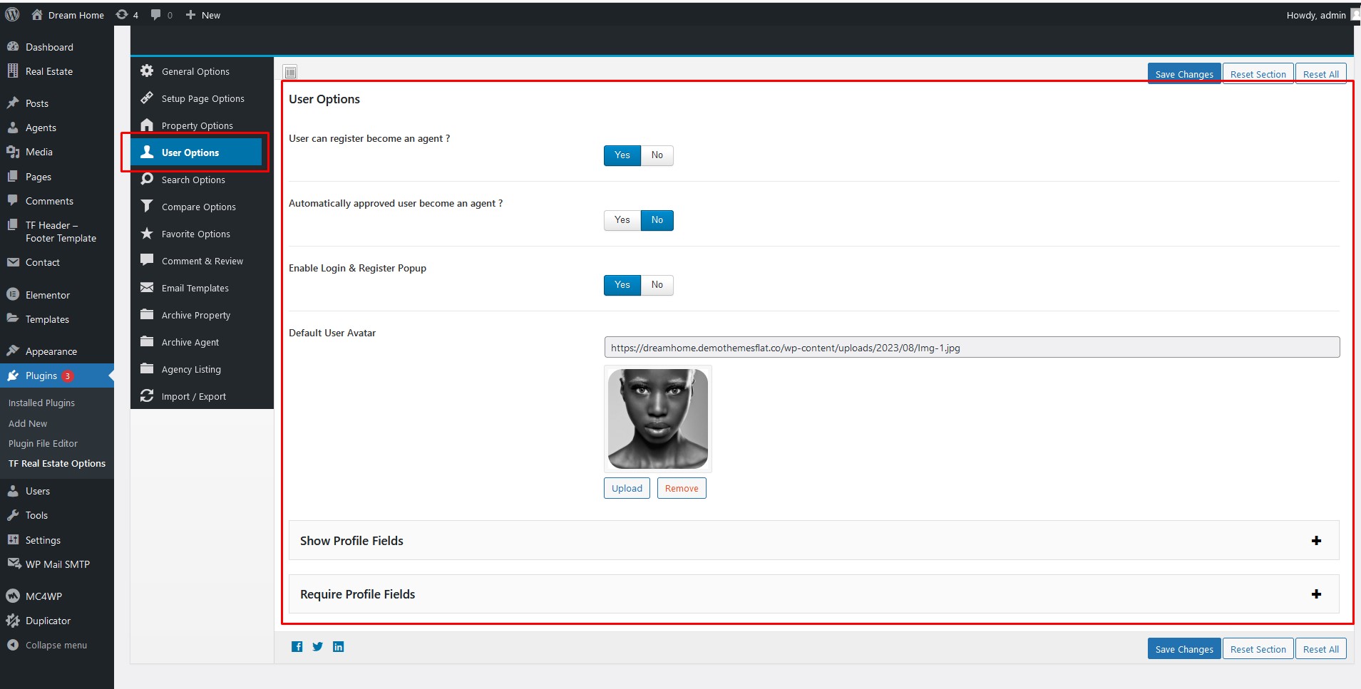The image size is (1361, 689).
Task: Click the Dashboard gauge icon
Action: 13,46
